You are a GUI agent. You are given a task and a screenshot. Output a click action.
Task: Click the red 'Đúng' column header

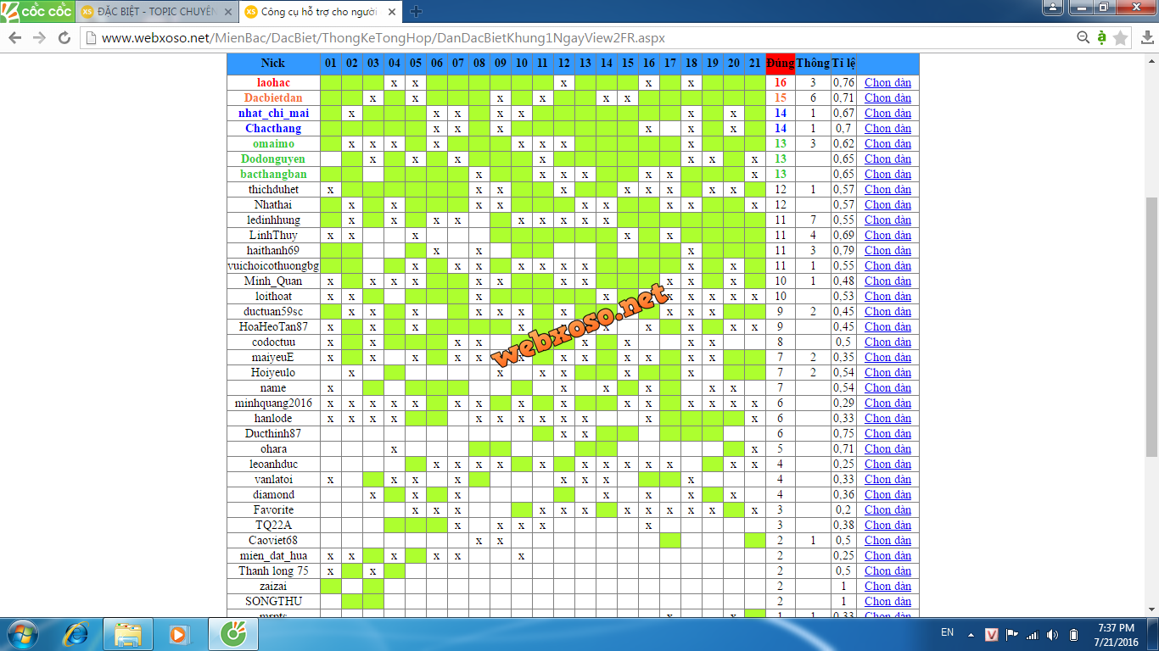pyautogui.click(x=781, y=64)
